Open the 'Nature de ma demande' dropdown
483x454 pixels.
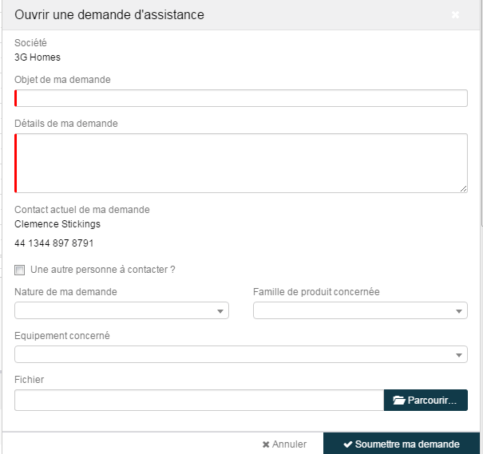pos(121,310)
